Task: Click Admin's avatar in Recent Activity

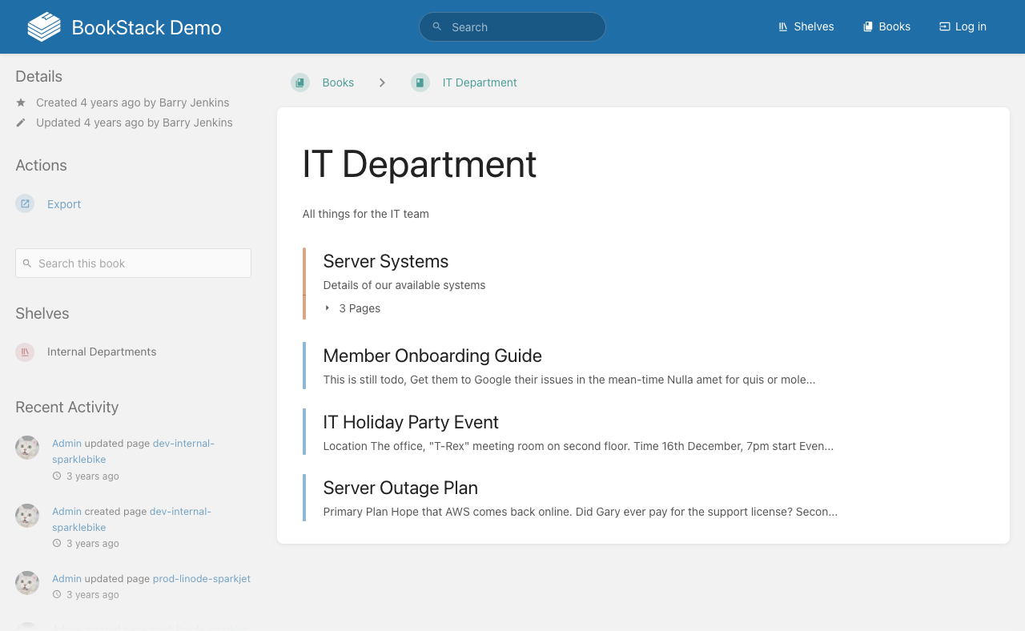Action: coord(26,447)
